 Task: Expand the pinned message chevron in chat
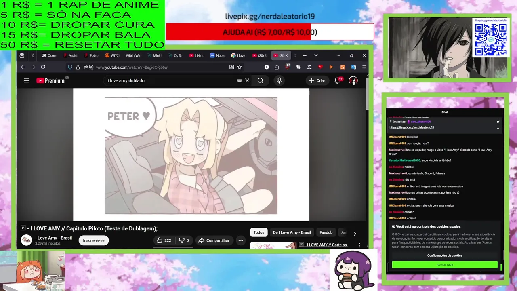coord(498,128)
